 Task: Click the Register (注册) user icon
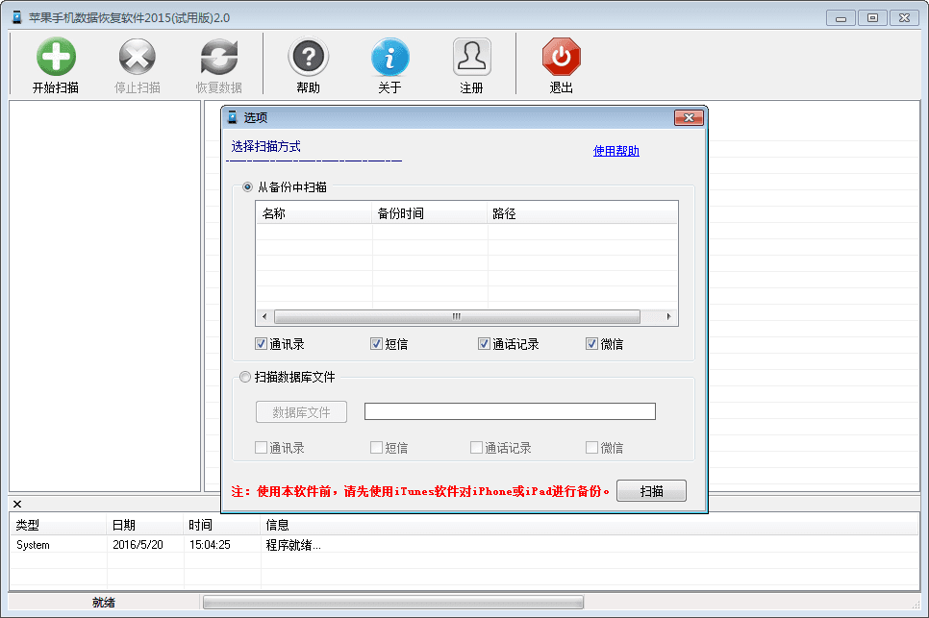click(x=471, y=59)
